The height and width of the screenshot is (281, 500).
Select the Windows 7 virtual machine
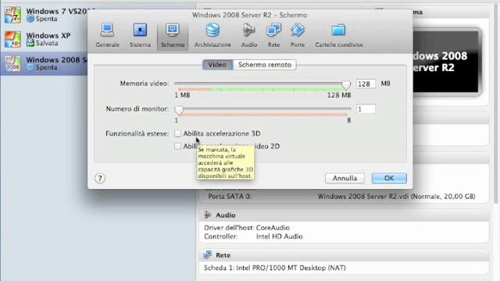click(x=45, y=15)
